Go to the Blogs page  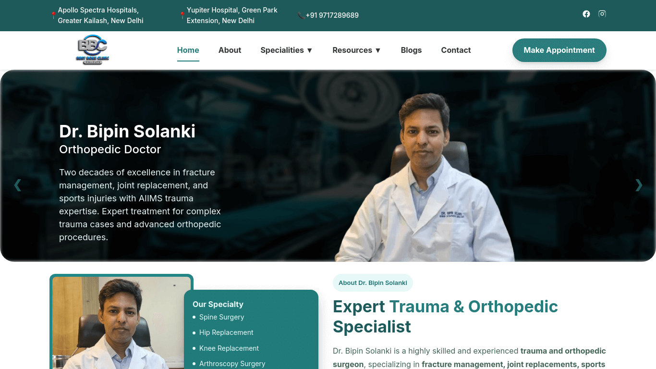click(x=411, y=50)
